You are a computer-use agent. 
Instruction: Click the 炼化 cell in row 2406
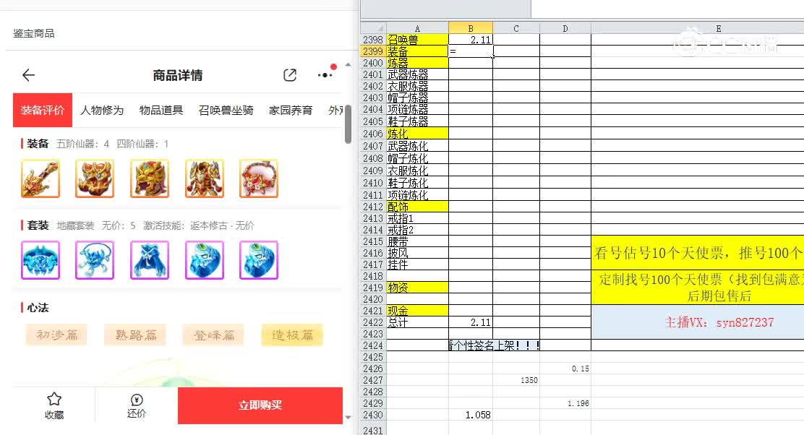(417, 134)
